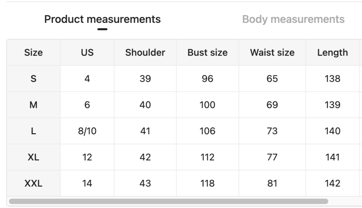Click the waist size value 81

pos(272,184)
